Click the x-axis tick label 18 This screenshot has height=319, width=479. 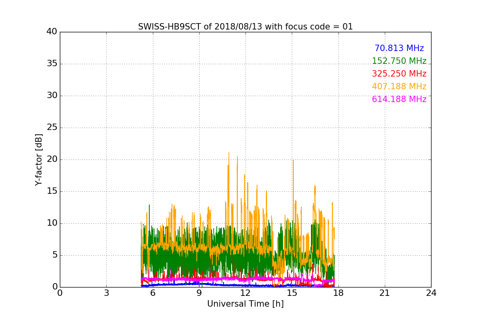coord(338,293)
